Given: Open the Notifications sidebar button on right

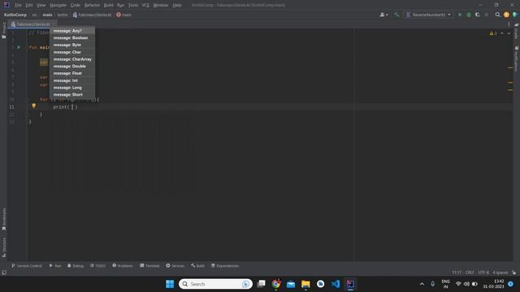Looking at the screenshot, I should click(517, 58).
